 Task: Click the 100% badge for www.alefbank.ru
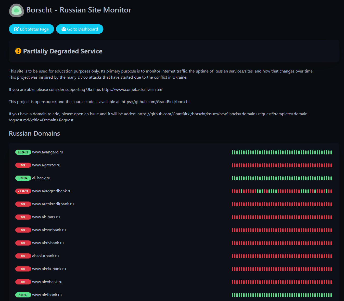pos(23,295)
